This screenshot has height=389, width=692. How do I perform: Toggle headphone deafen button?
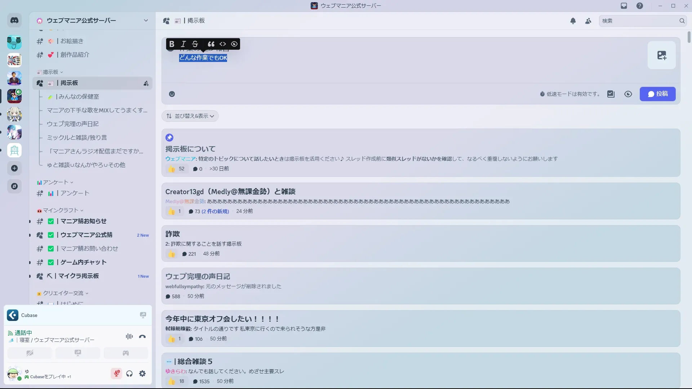tap(129, 374)
